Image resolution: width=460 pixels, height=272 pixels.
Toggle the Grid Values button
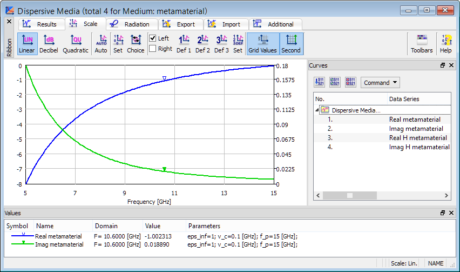[x=262, y=44]
